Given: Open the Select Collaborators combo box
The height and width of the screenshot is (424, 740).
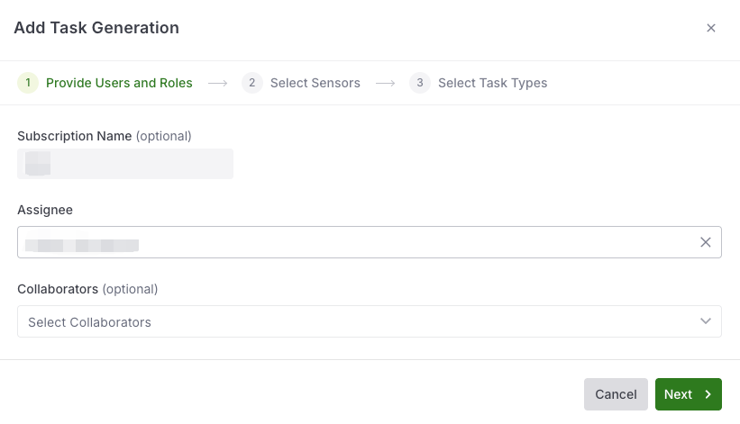Looking at the screenshot, I should coord(370,321).
